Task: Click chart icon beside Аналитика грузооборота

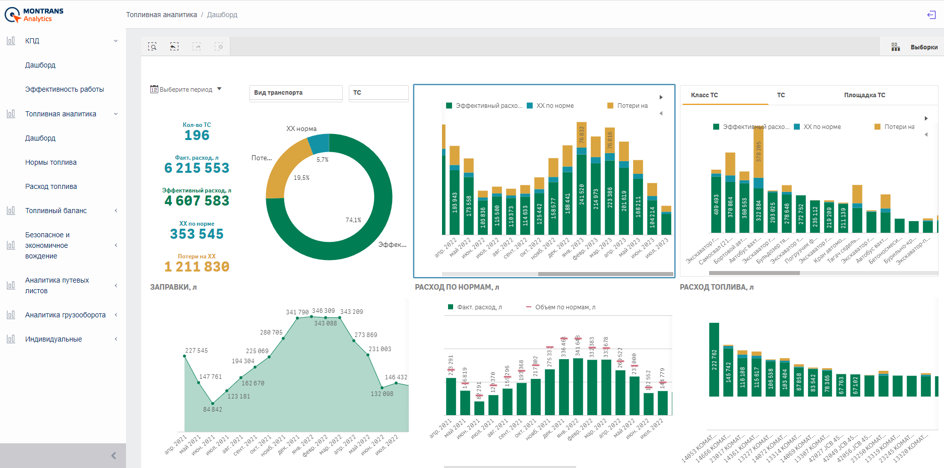Action: coord(11,315)
